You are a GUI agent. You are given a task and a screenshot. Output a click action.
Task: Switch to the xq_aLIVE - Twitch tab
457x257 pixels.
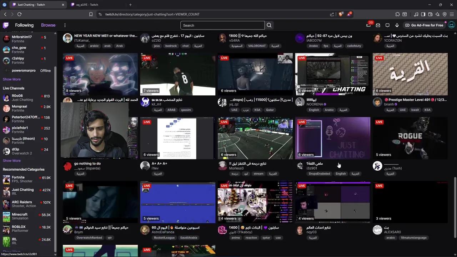(x=96, y=5)
